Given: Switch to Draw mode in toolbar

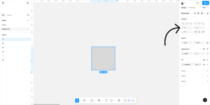Looking at the screenshot, I should (x=125, y=100).
